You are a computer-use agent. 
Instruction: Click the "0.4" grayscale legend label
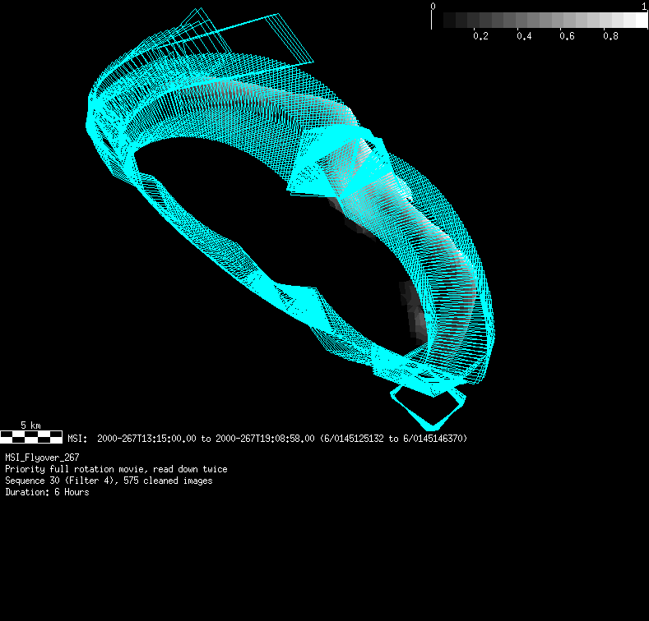[524, 36]
